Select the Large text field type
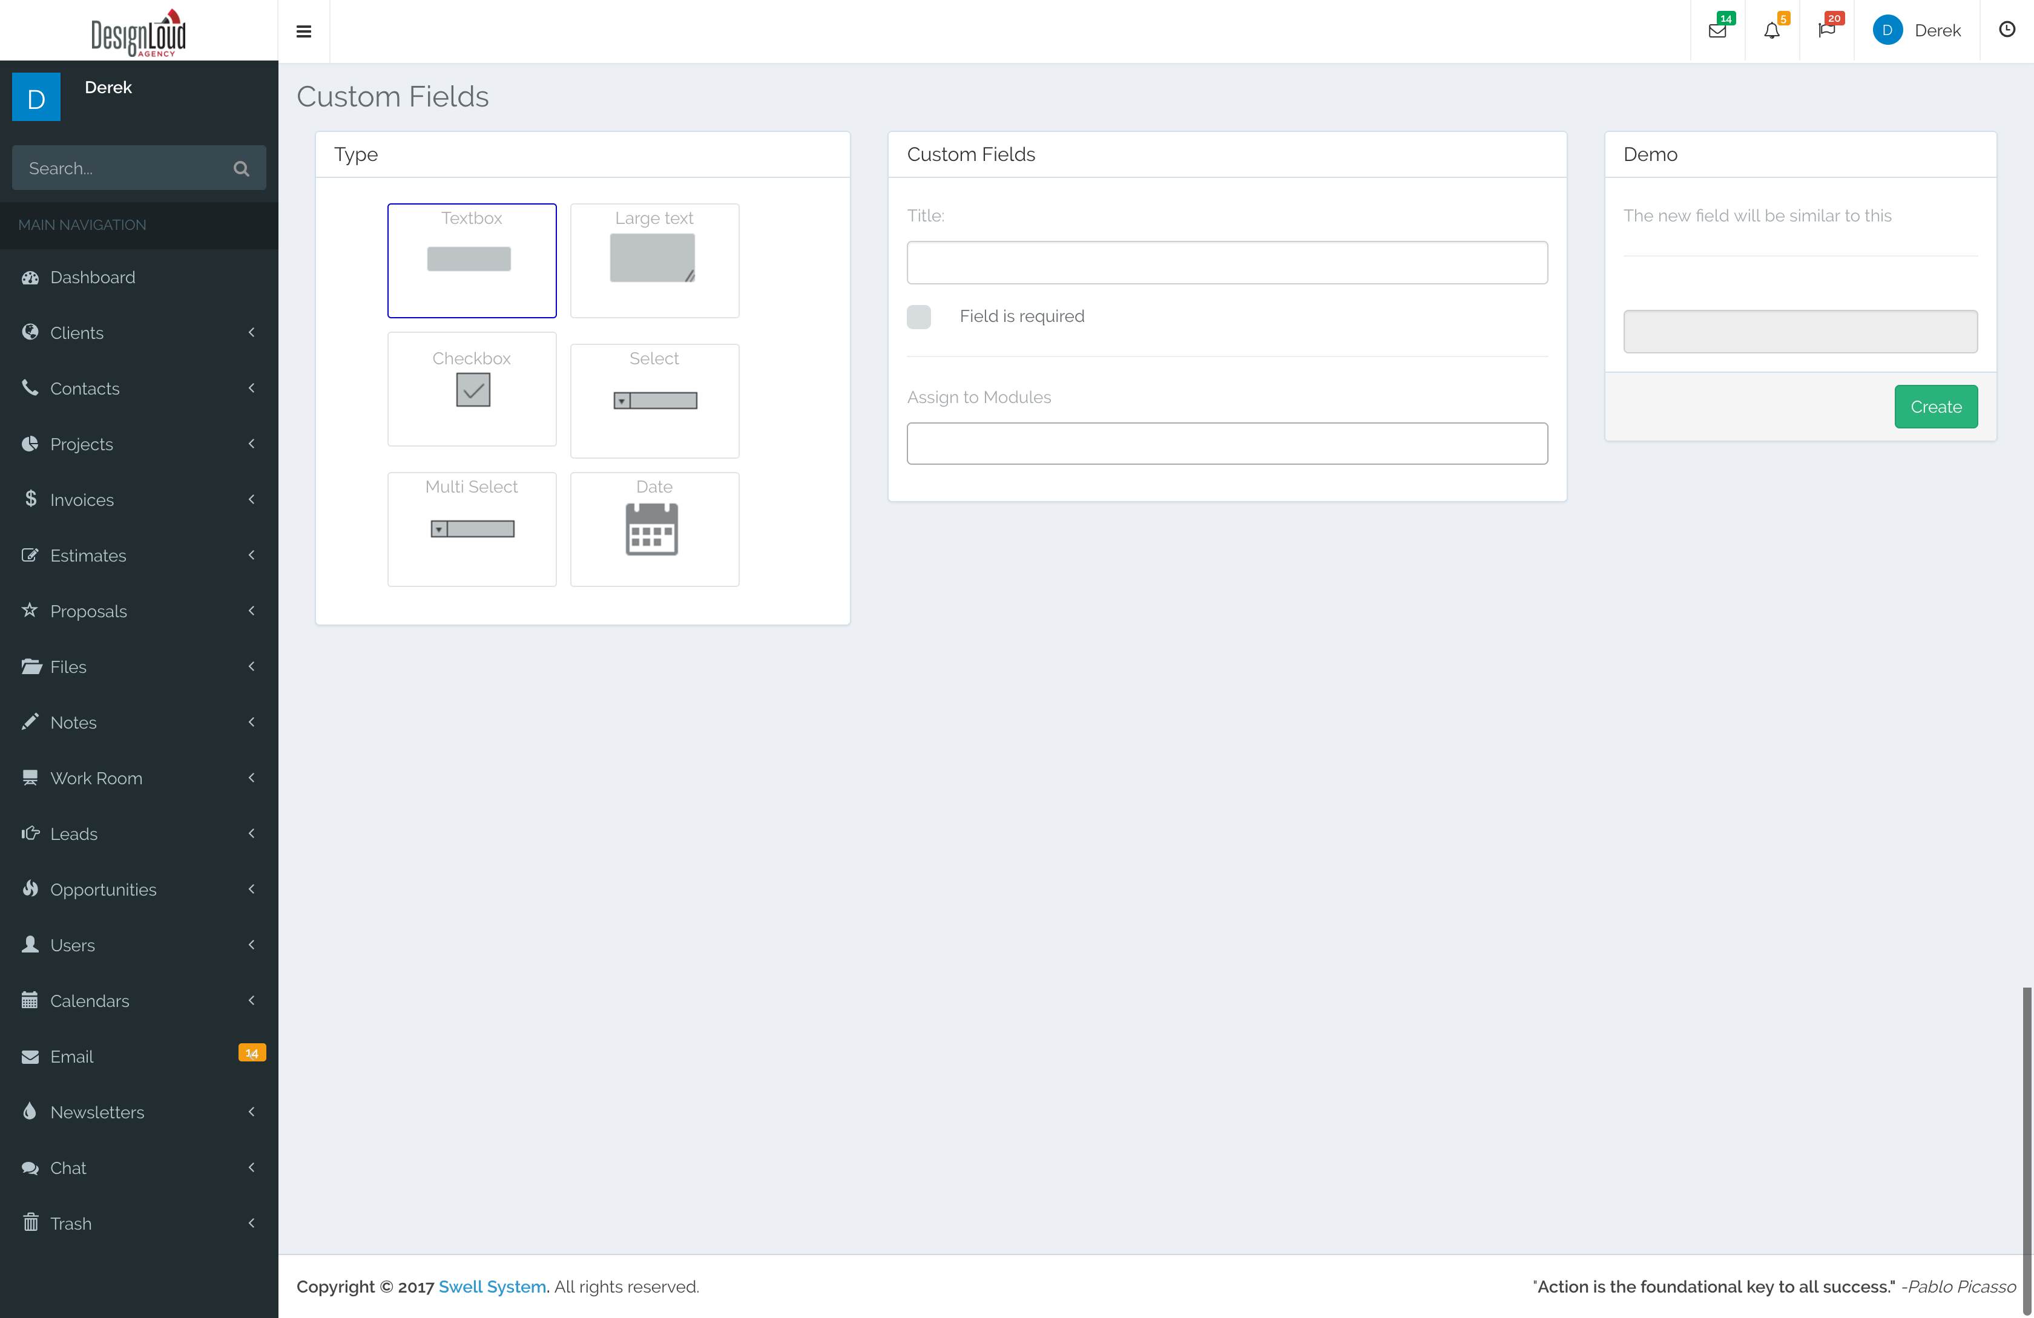This screenshot has width=2034, height=1318. pos(654,260)
